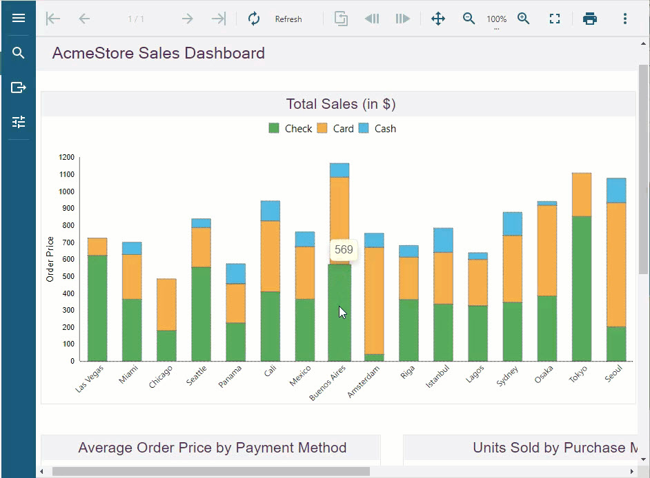Viewport: 650px width, 478px height.
Task: Open the vertical three-dot more menu
Action: (x=625, y=19)
